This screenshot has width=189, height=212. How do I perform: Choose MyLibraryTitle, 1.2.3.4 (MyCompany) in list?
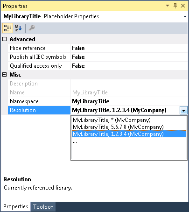click(129, 134)
